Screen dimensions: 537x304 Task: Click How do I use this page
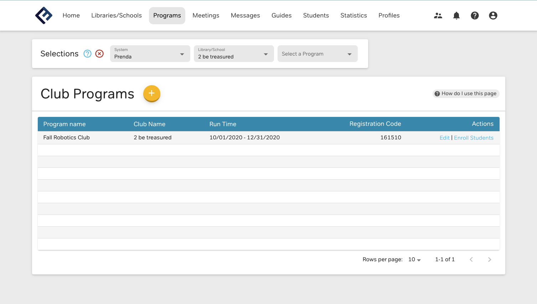pyautogui.click(x=466, y=93)
